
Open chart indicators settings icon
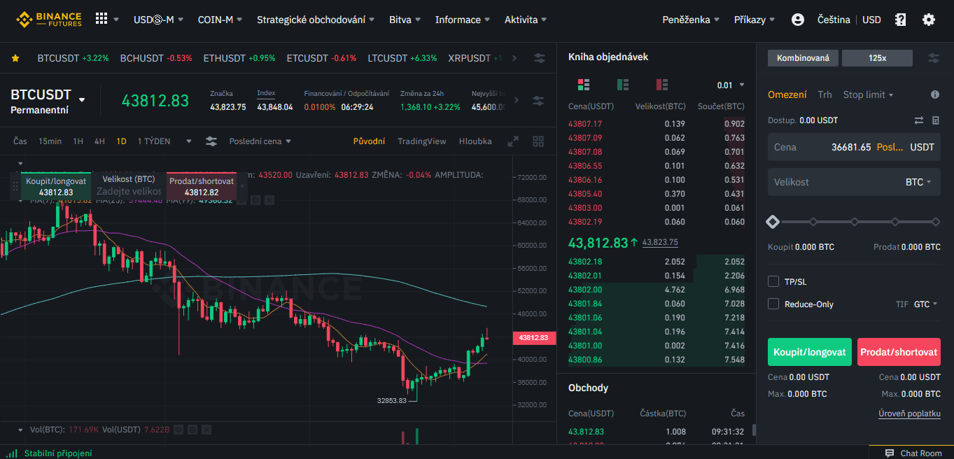(211, 141)
